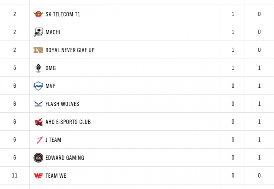Click the MVP team logo
Viewport: 274px width, 189px height.
click(38, 86)
